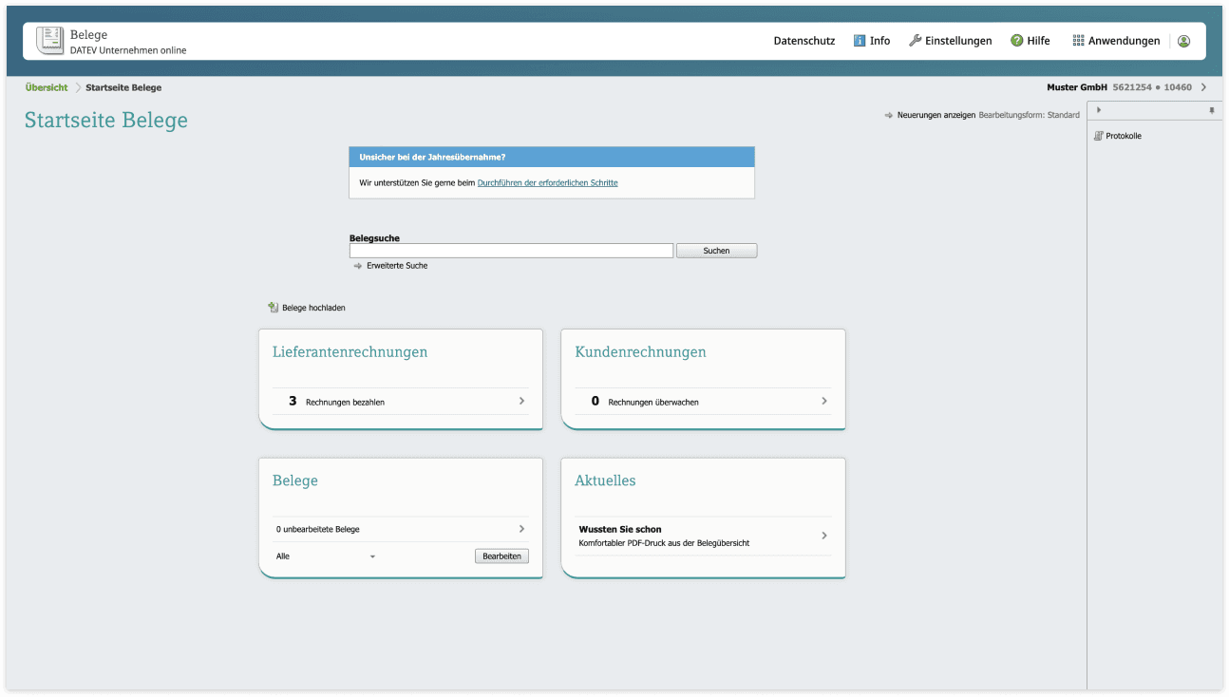1229x697 pixels.
Task: Click the Bearbeiten button in the Belege card
Action: tap(501, 556)
